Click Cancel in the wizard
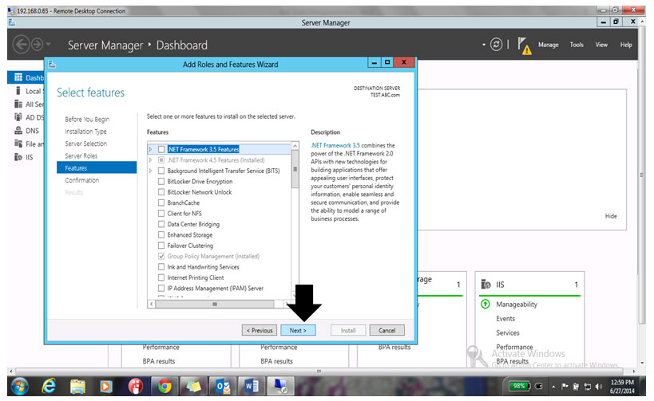 point(386,330)
